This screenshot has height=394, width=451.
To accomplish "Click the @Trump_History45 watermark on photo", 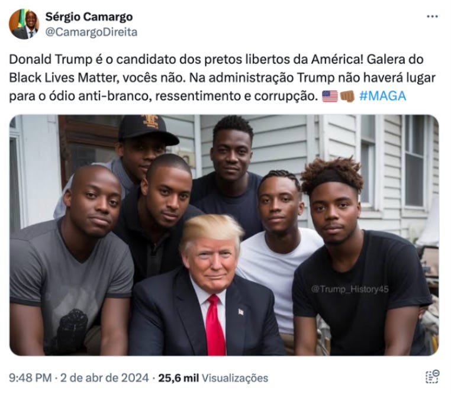I will click(x=350, y=289).
